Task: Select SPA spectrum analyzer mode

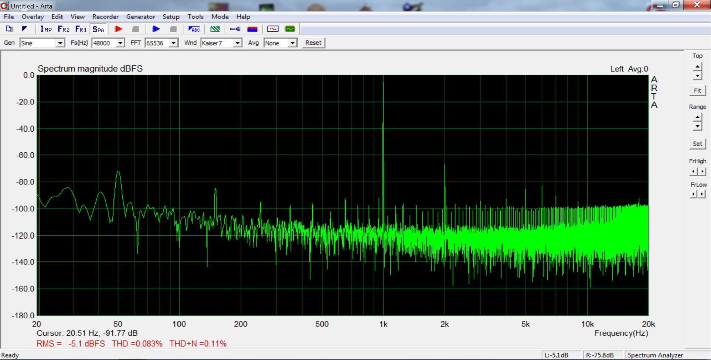Action: point(98,29)
